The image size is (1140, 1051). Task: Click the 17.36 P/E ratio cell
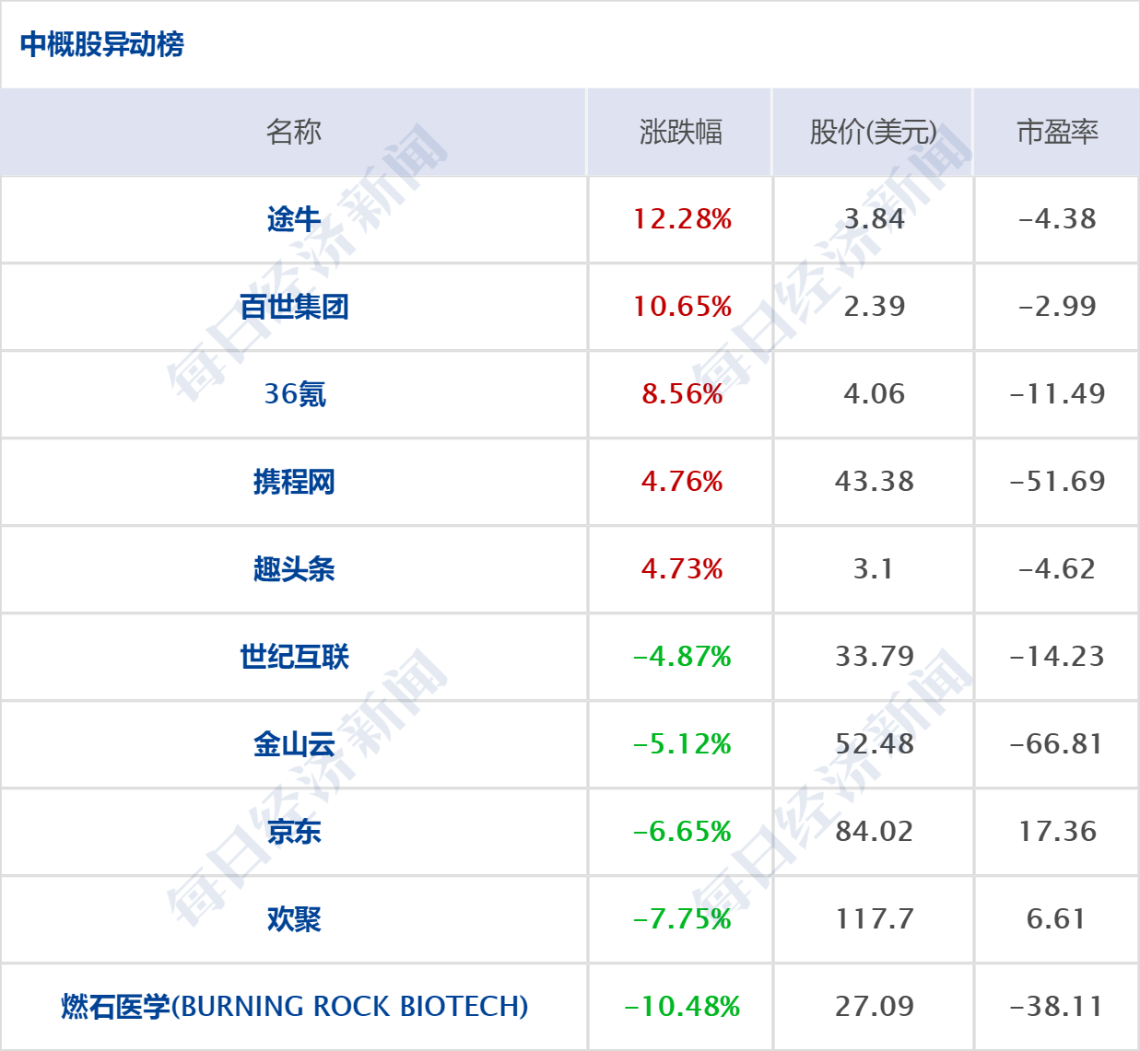tap(1057, 832)
